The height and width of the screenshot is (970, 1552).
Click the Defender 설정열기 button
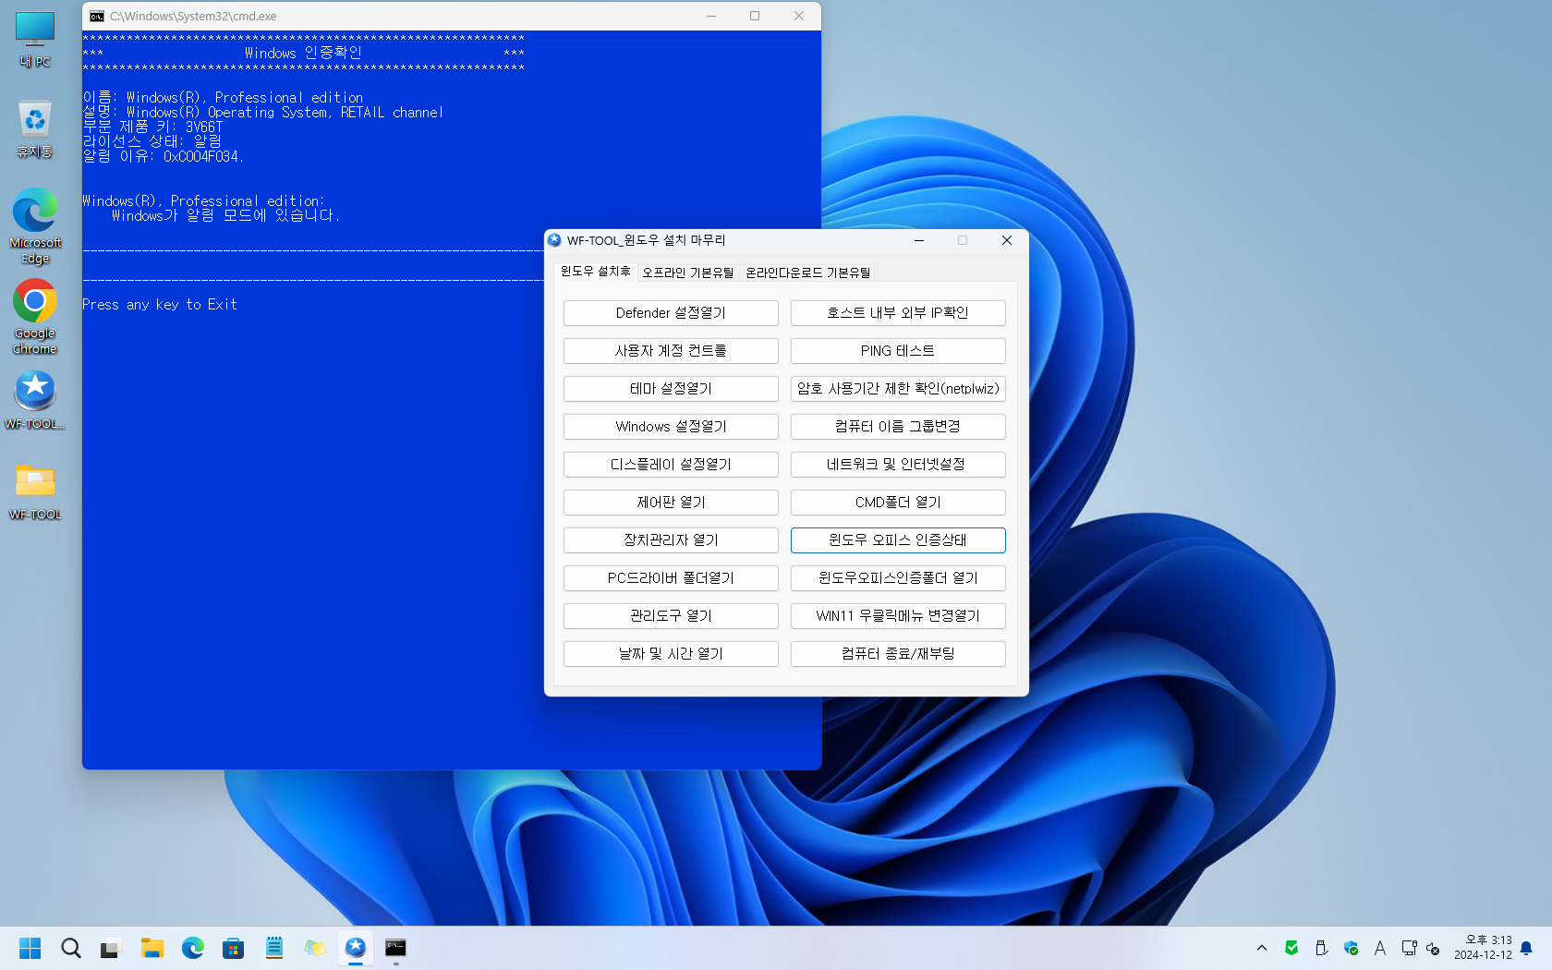671,313
